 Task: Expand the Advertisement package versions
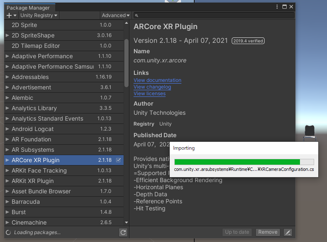(x=7, y=87)
